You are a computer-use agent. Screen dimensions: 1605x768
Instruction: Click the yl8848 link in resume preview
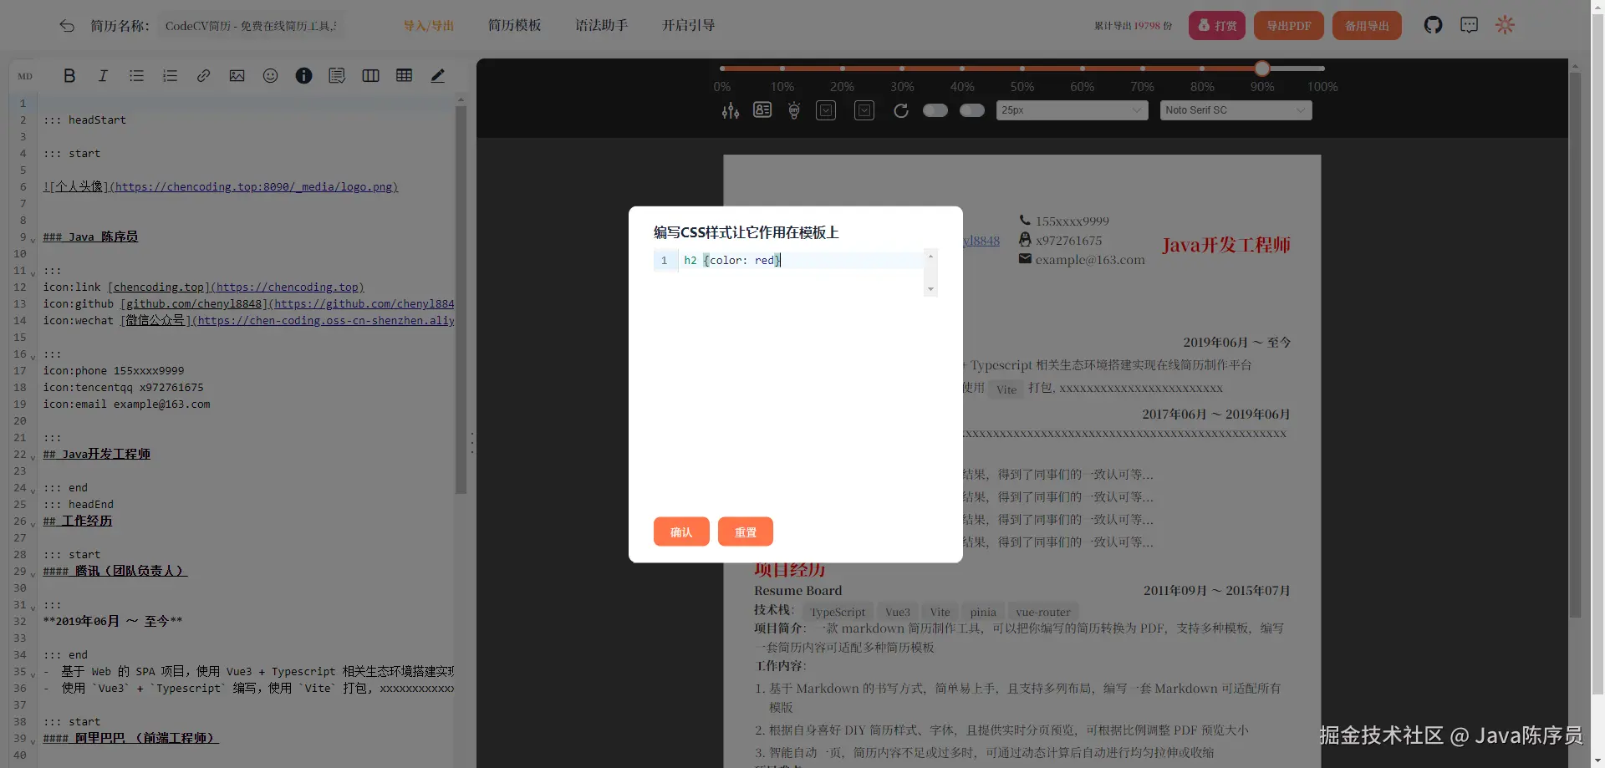point(981,241)
